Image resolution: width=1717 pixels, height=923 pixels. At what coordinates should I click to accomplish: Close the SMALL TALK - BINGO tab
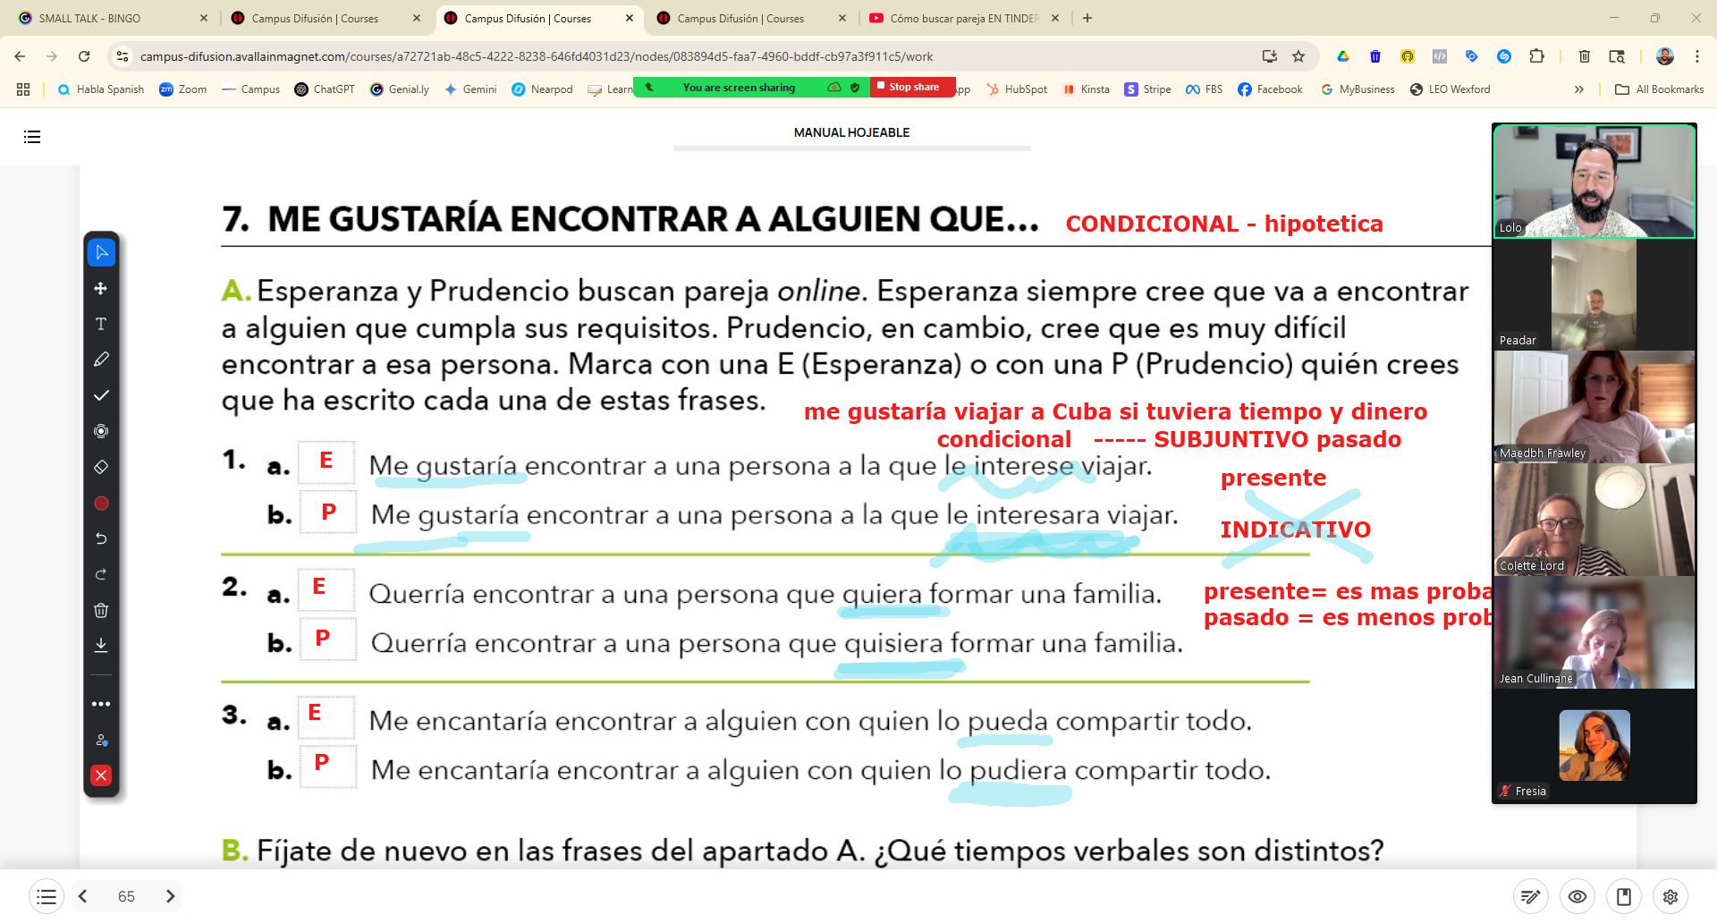point(204,18)
